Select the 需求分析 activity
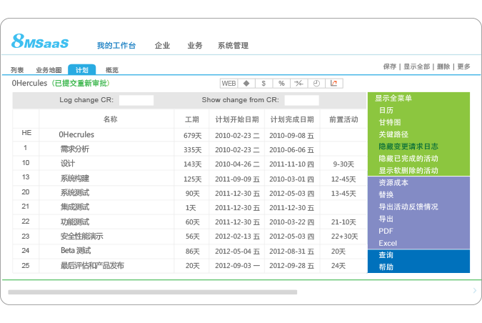The height and width of the screenshot is (323, 482). 75,149
